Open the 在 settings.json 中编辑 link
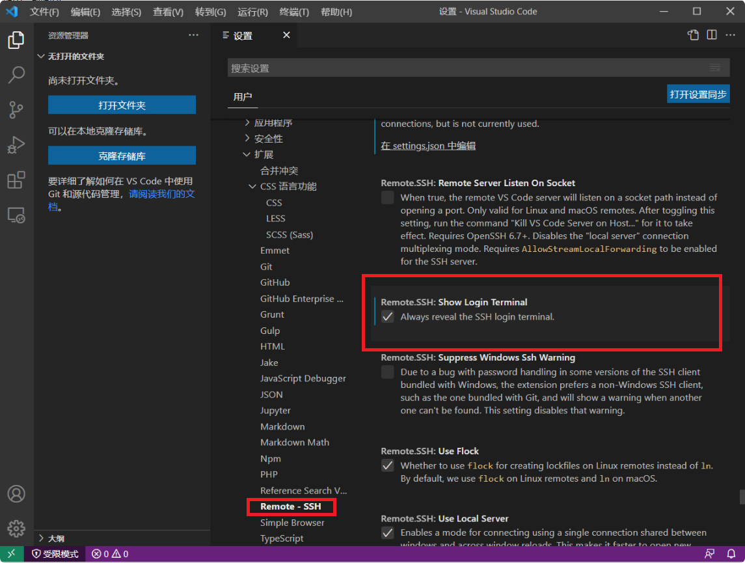This screenshot has height=563, width=745. tap(428, 146)
